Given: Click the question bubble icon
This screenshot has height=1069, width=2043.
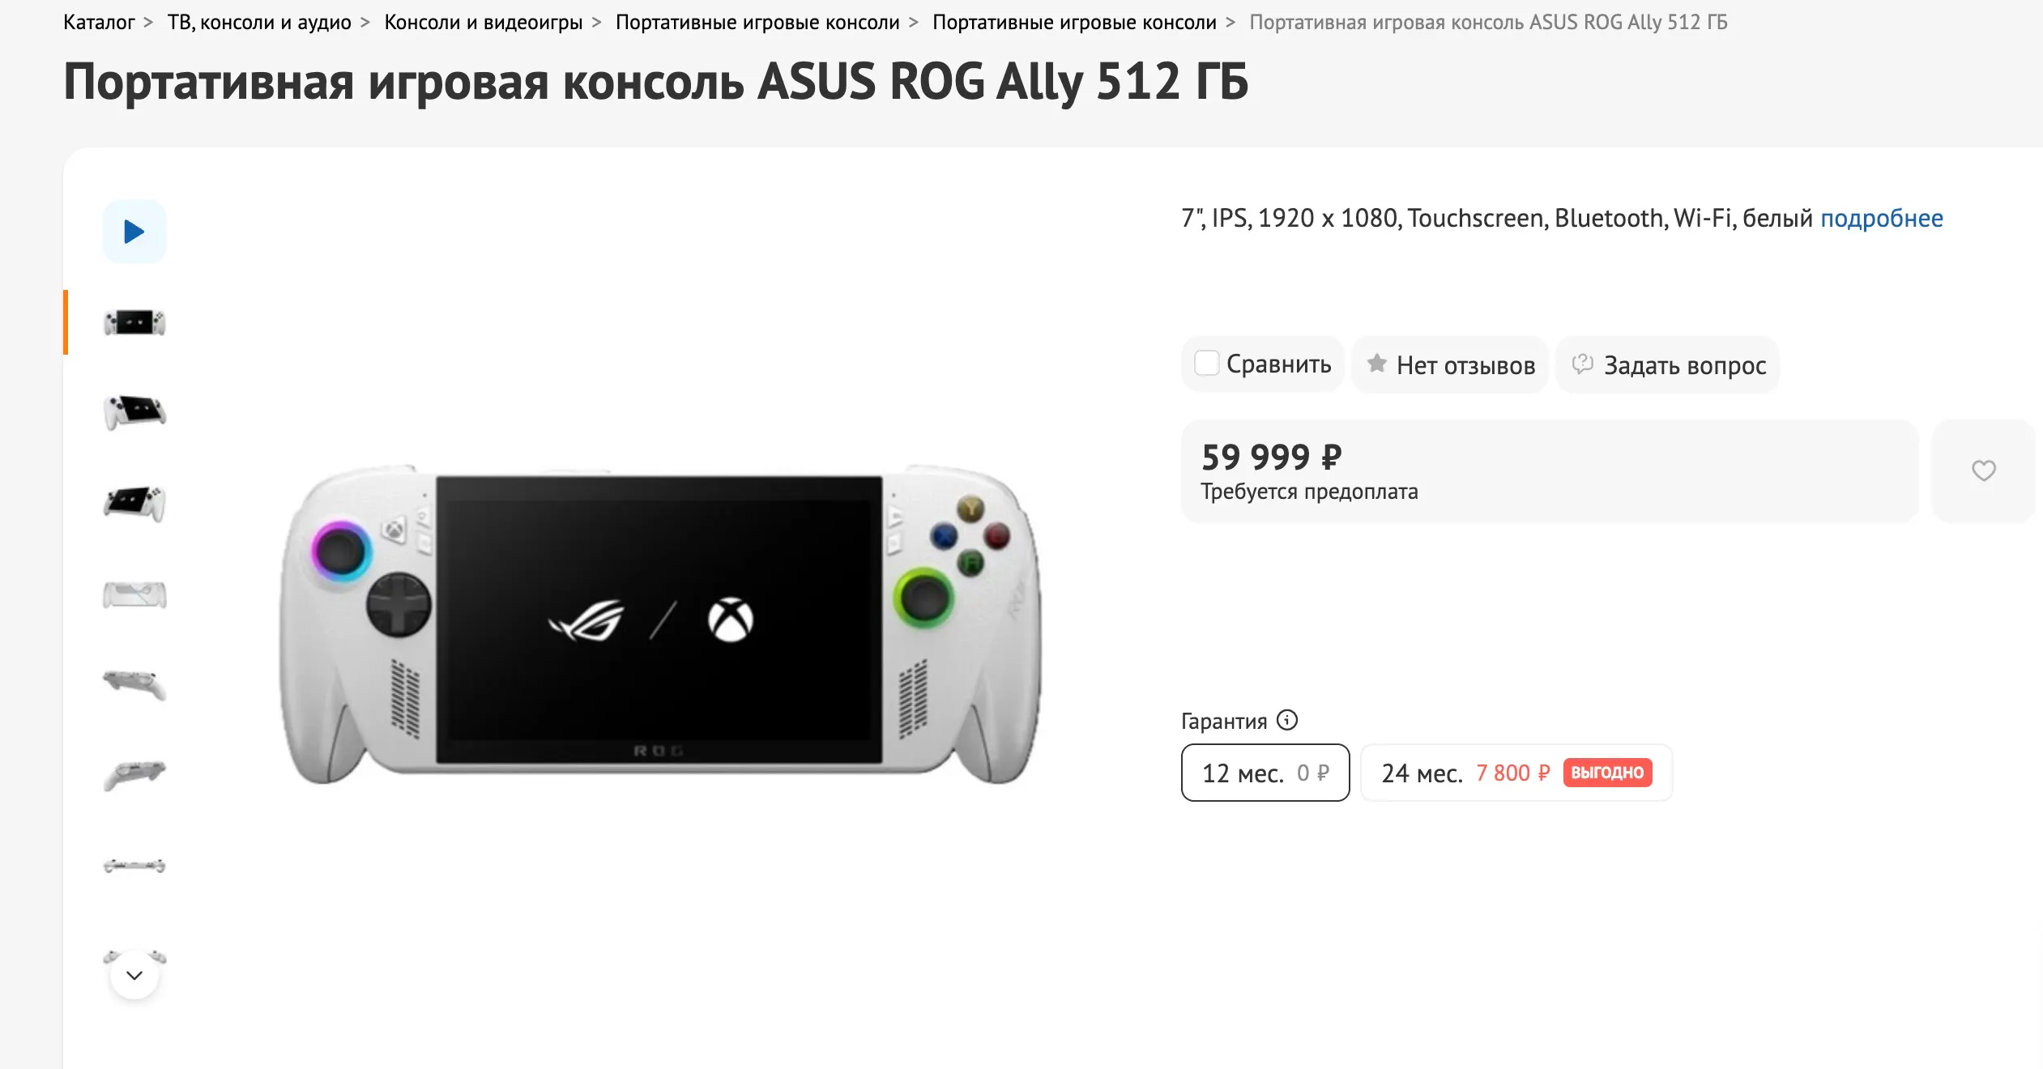Looking at the screenshot, I should [x=1582, y=364].
